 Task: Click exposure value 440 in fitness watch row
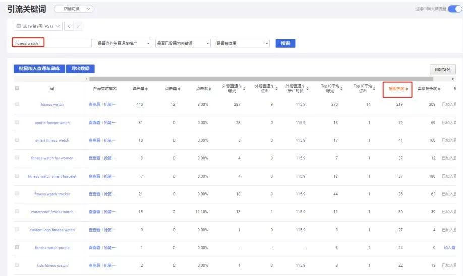pyautogui.click(x=140, y=104)
